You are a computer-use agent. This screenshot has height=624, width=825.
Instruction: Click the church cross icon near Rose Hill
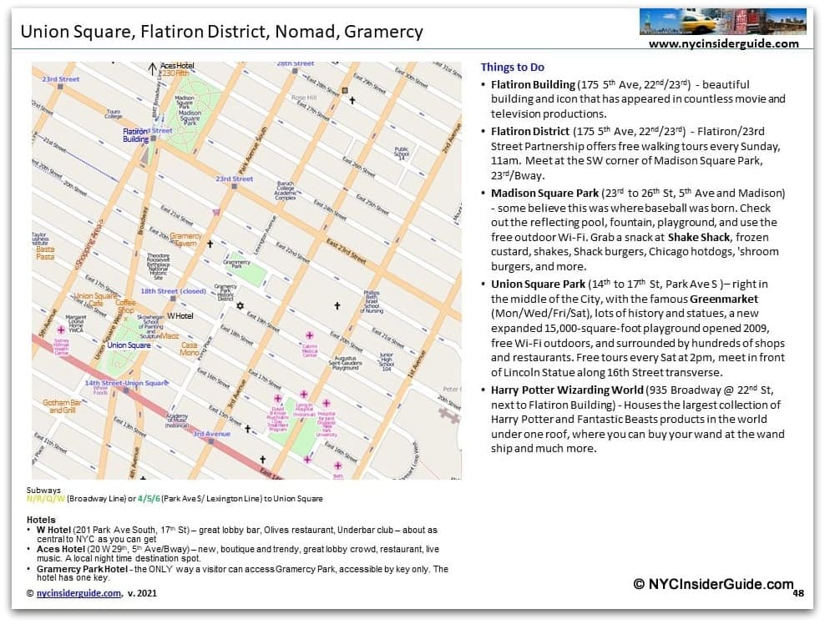352,100
